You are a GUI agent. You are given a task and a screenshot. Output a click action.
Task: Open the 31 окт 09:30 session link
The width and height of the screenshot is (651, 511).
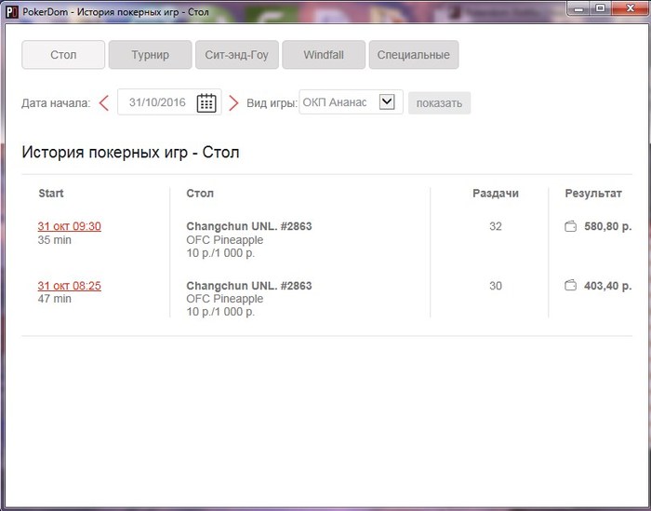click(70, 226)
